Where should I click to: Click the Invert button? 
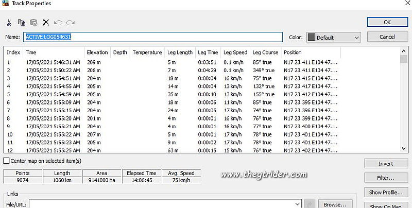click(386, 164)
